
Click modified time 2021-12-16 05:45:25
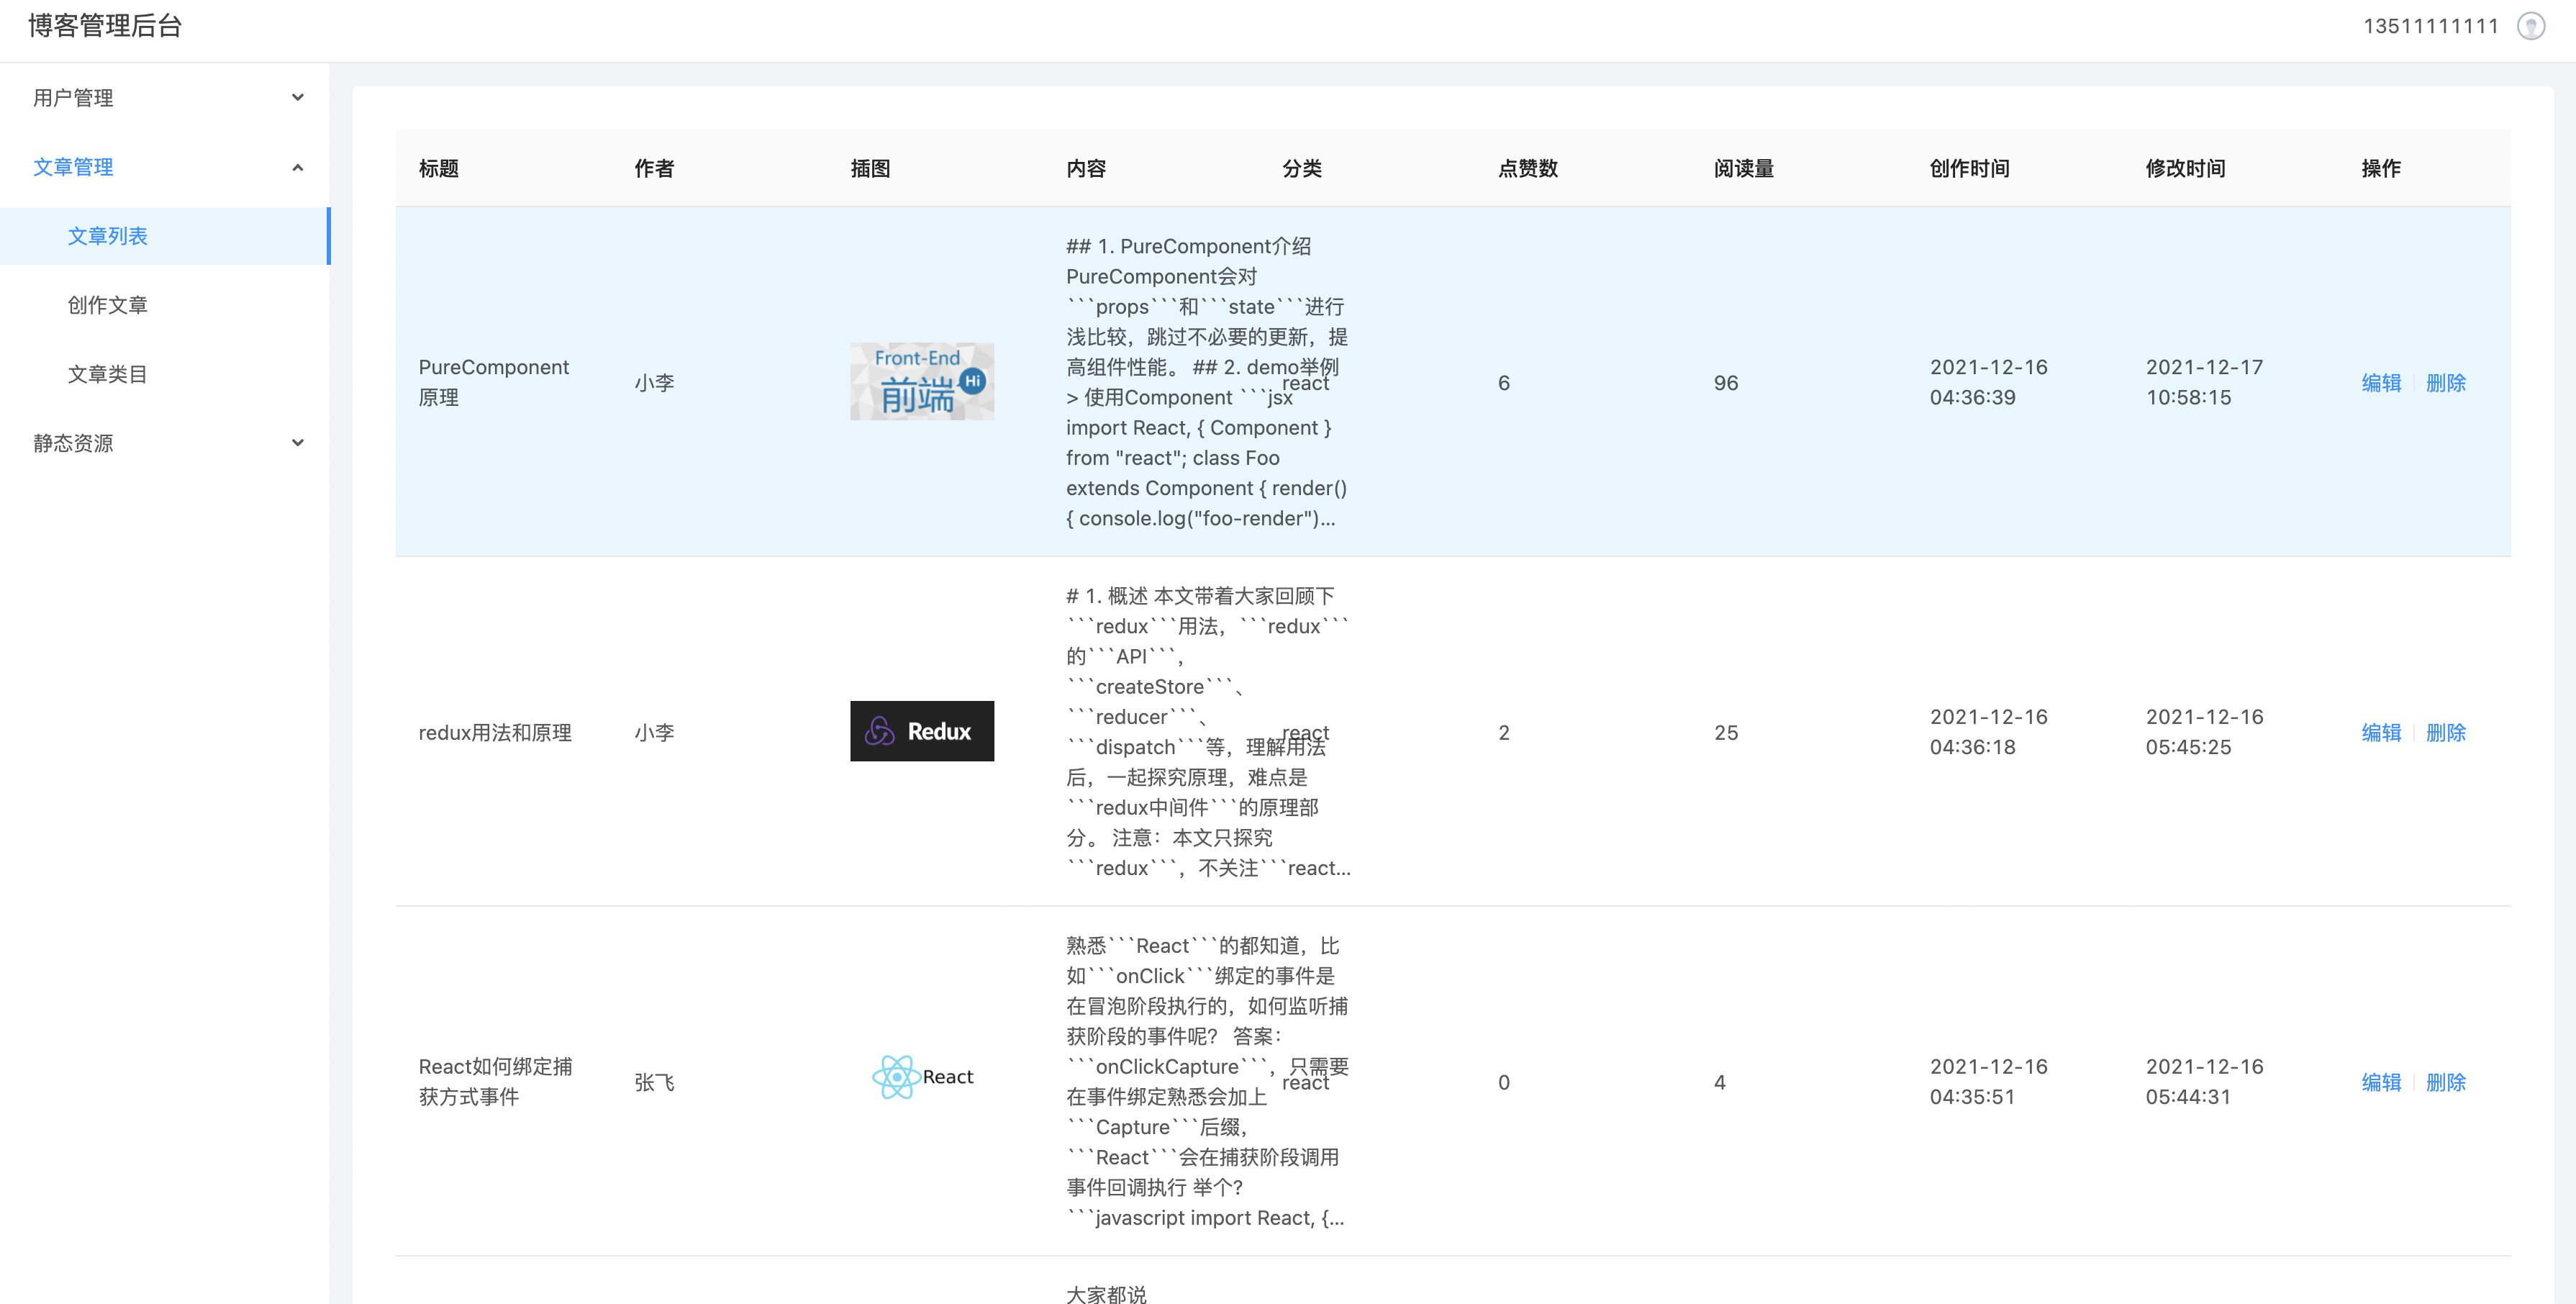pyautogui.click(x=2205, y=732)
